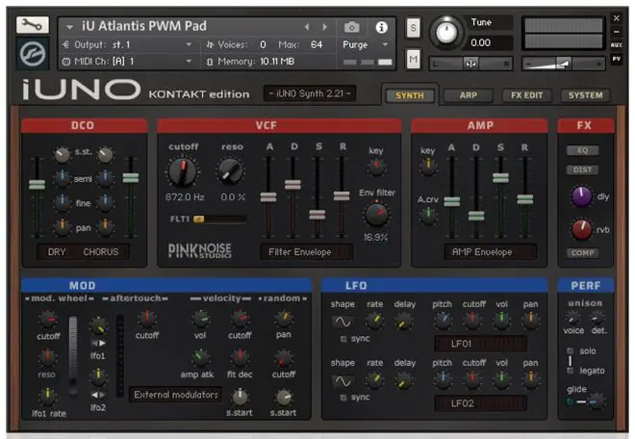
Task: Click the camera snapshot icon
Action: (351, 27)
